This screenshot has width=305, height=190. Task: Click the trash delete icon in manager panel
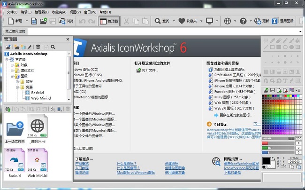click(x=38, y=47)
